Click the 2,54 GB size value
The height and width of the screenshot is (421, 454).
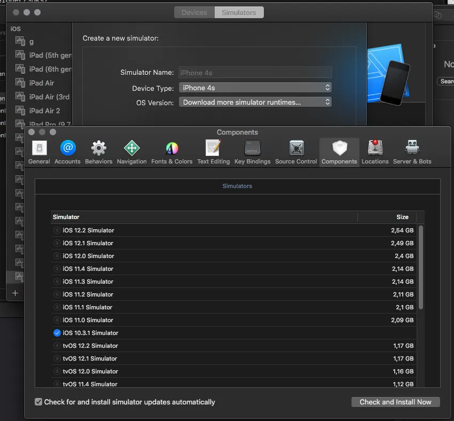pyautogui.click(x=402, y=230)
